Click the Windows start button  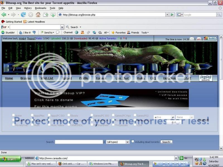(10, 159)
